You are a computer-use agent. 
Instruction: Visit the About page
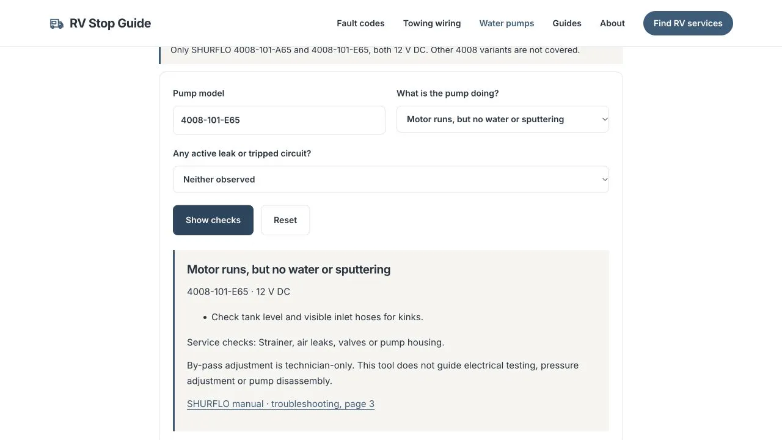(612, 23)
